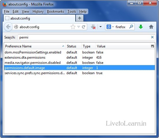This screenshot has width=159, height=138.
Task: Open the column picker icon in table header
Action: pos(153,46)
